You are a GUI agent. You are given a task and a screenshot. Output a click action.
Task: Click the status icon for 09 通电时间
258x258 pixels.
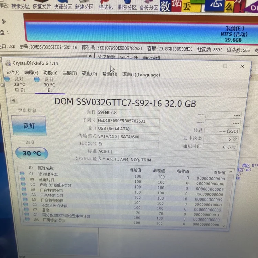[x=23, y=179]
